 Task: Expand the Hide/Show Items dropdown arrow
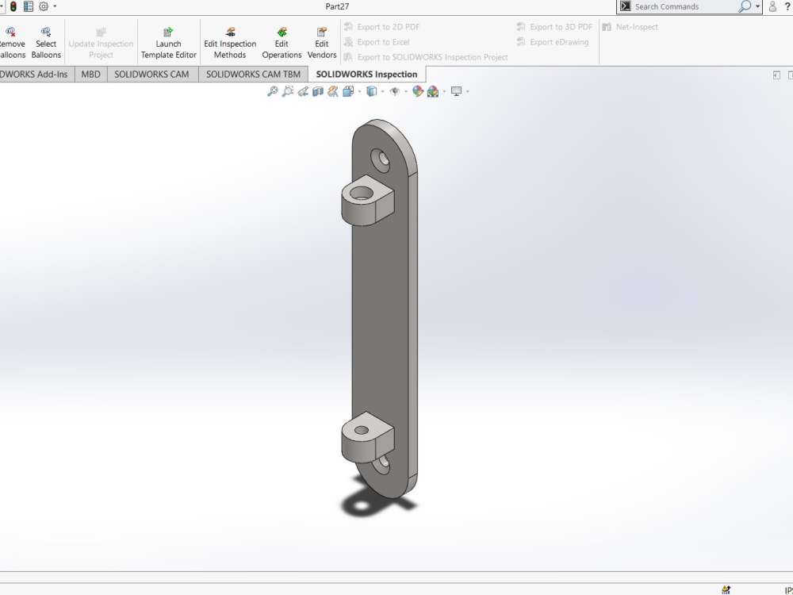point(407,90)
